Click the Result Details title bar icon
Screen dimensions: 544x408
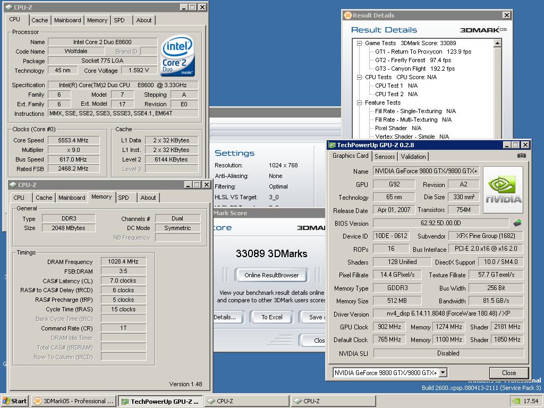347,15
